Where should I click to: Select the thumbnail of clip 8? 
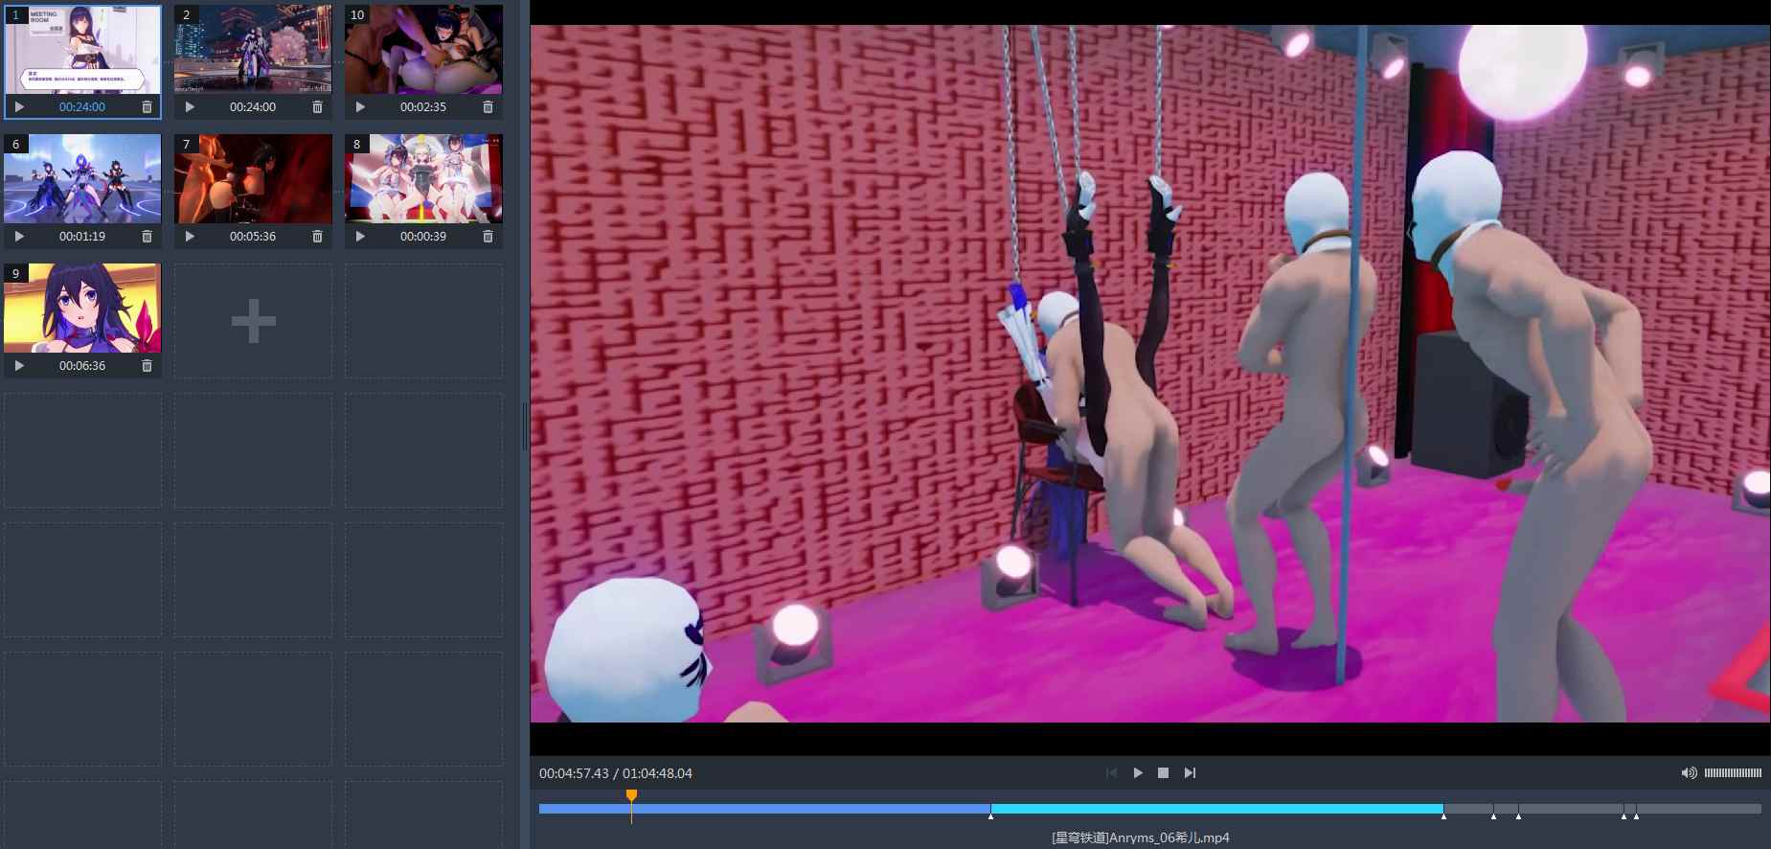(x=423, y=179)
